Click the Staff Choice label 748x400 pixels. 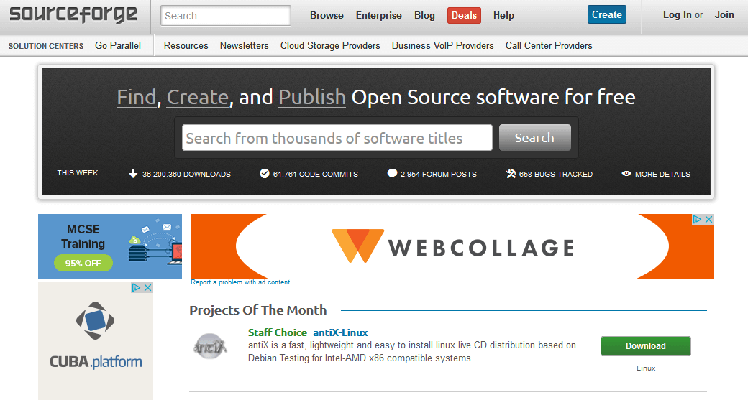(278, 332)
